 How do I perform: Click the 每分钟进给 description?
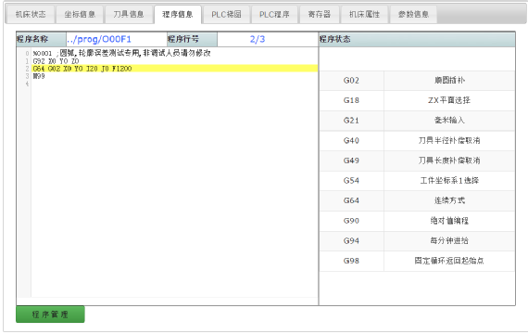click(x=449, y=241)
